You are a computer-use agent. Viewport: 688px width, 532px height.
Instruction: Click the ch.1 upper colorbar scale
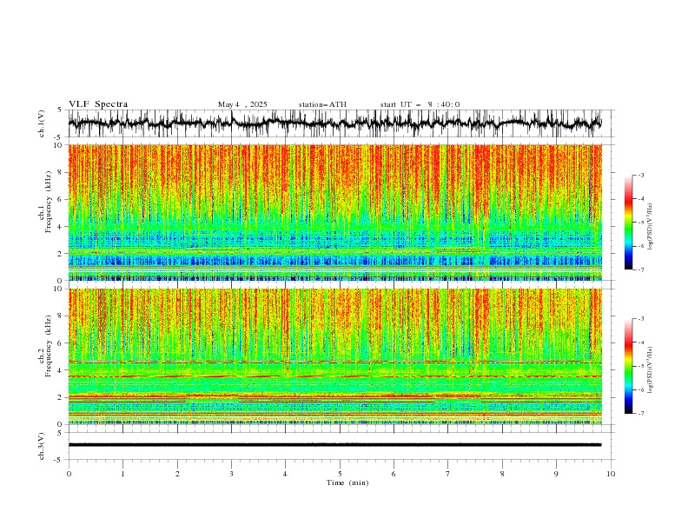click(628, 223)
